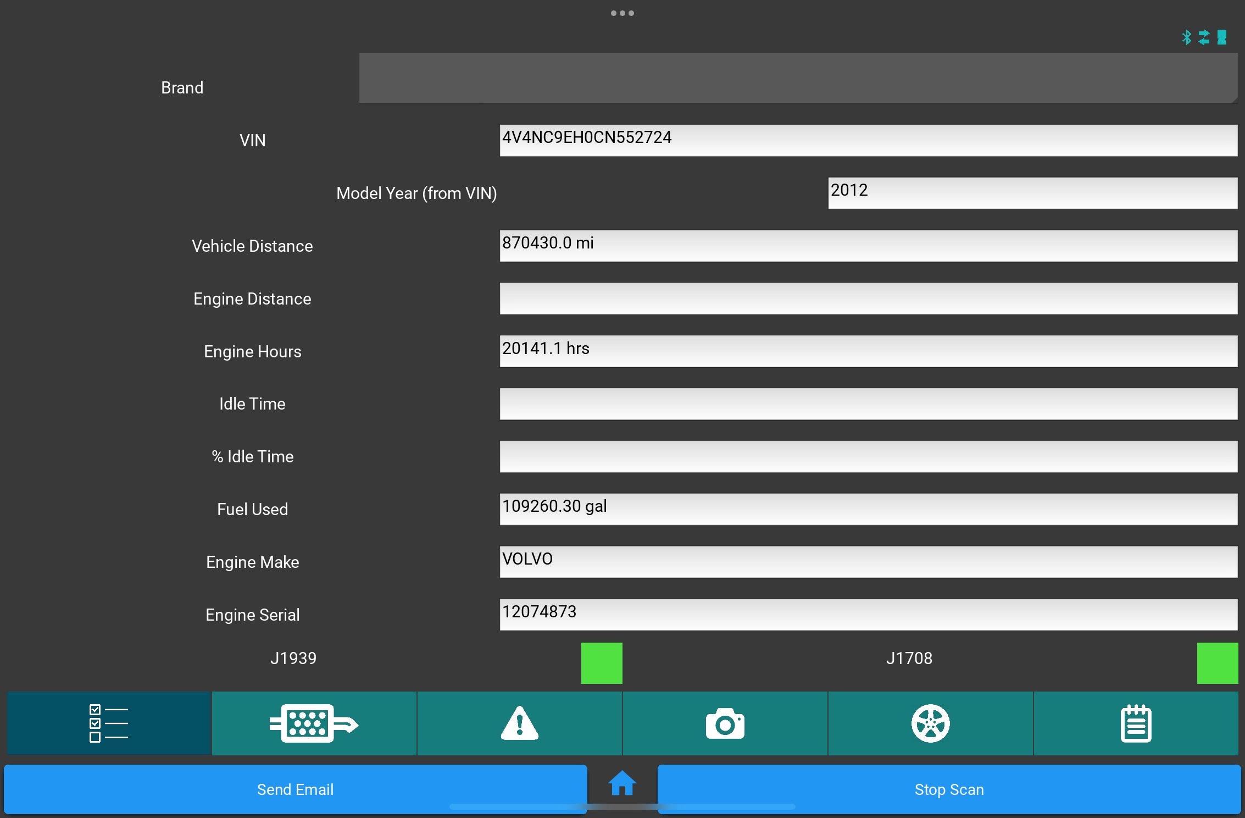This screenshot has height=818, width=1245.
Task: Click the camera capture icon
Action: [726, 723]
